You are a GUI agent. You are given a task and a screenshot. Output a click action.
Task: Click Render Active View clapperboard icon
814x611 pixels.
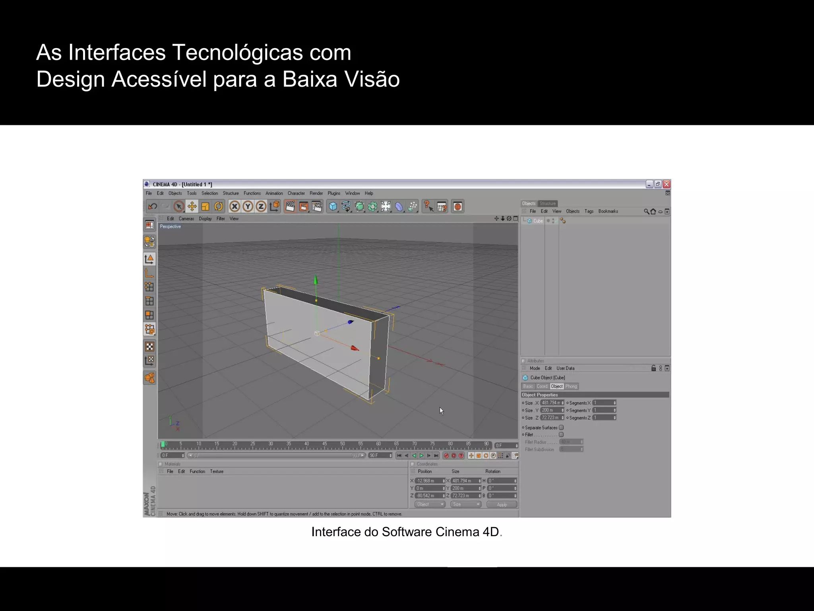[x=291, y=206]
